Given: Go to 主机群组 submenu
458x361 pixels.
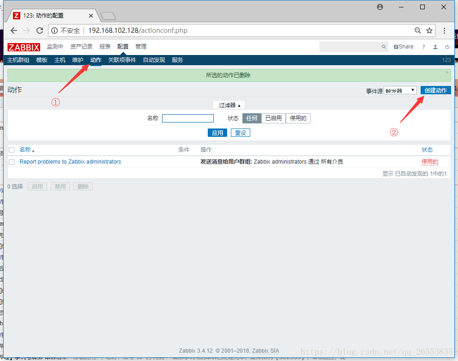Looking at the screenshot, I should [x=18, y=60].
